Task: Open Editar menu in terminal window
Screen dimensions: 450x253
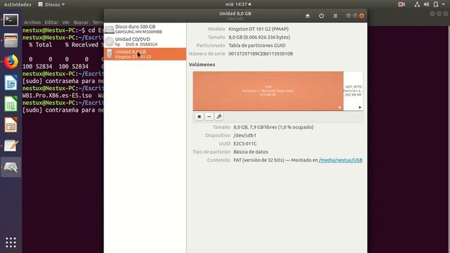Action: (51, 22)
